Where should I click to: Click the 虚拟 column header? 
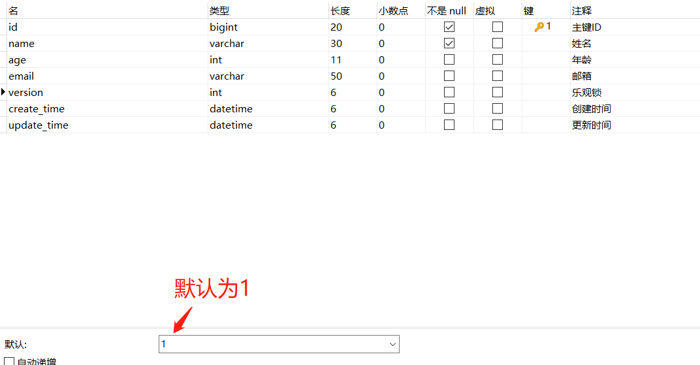pyautogui.click(x=498, y=10)
